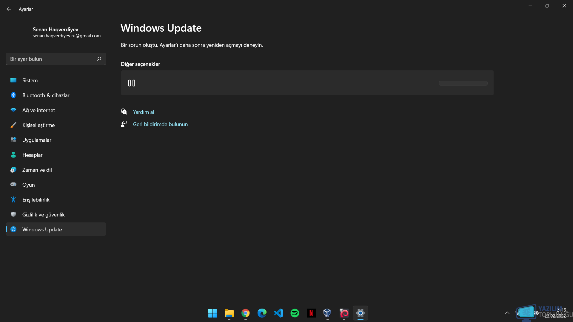
Task: Click the 'Bir sorun oluştu' error message
Action: pos(192,45)
